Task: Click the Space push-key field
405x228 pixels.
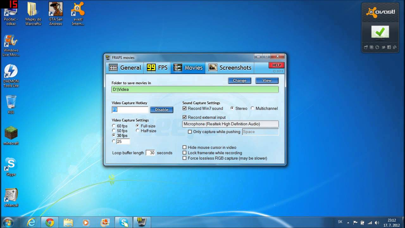Action: [260, 132]
